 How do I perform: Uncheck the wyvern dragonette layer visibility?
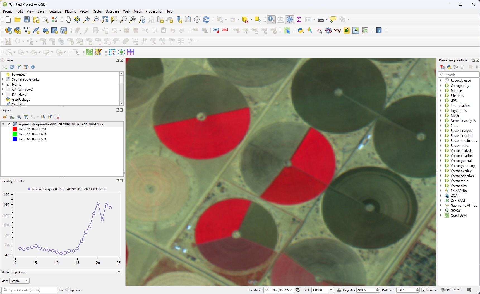(9, 124)
